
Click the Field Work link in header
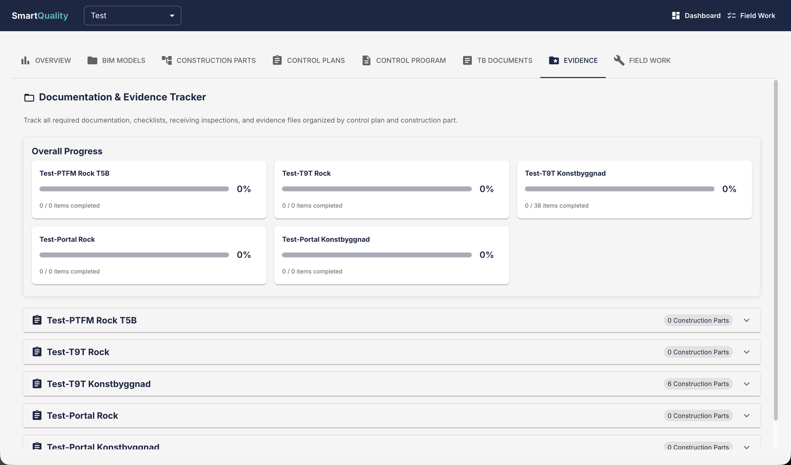751,16
